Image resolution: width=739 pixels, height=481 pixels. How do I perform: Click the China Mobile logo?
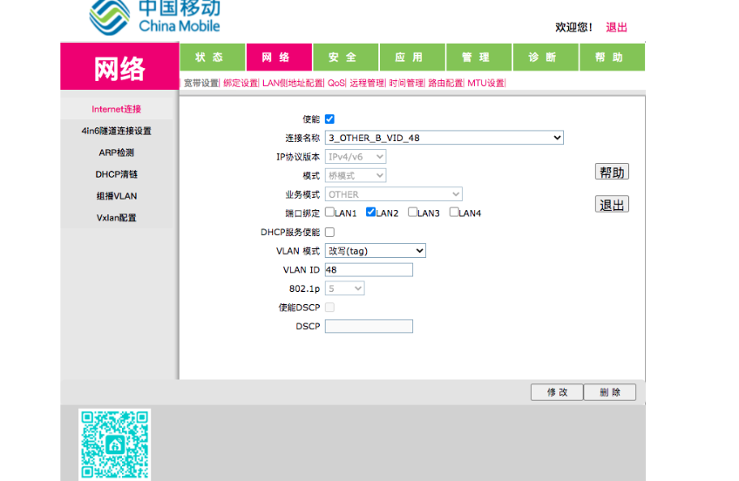[154, 17]
